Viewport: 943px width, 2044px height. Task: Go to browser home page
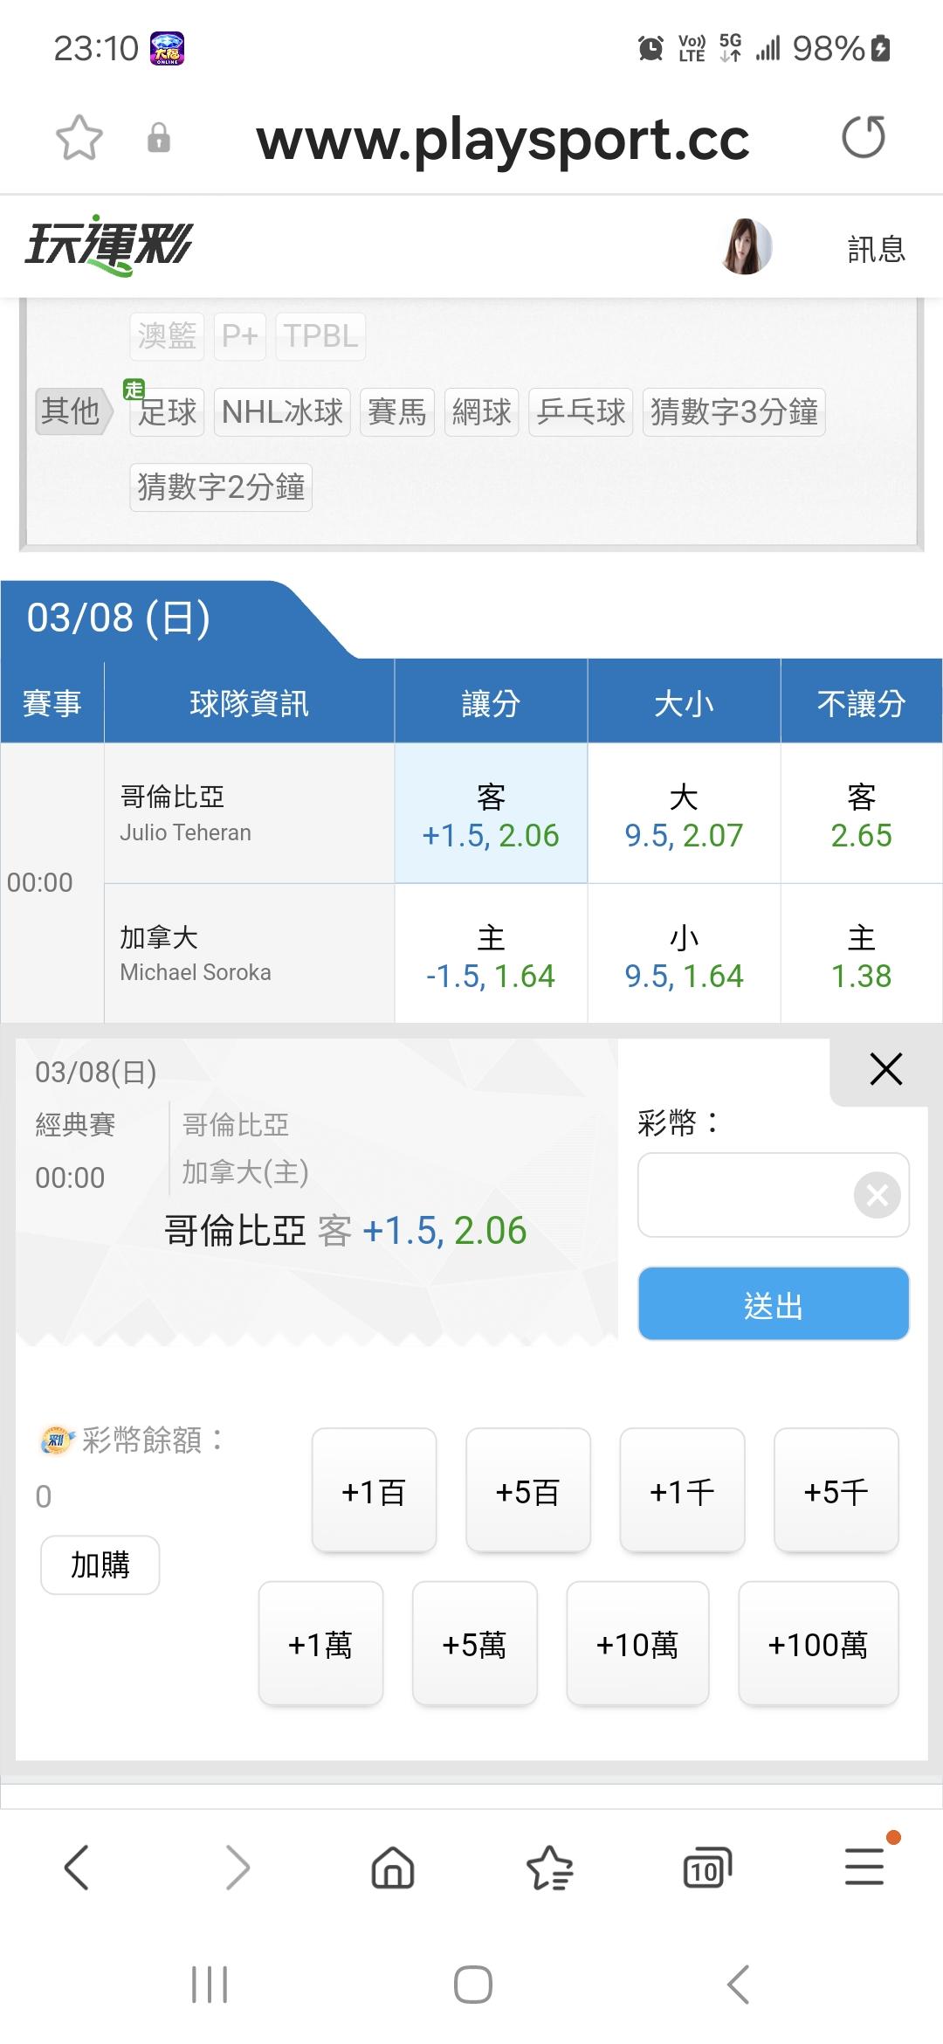(x=393, y=1868)
